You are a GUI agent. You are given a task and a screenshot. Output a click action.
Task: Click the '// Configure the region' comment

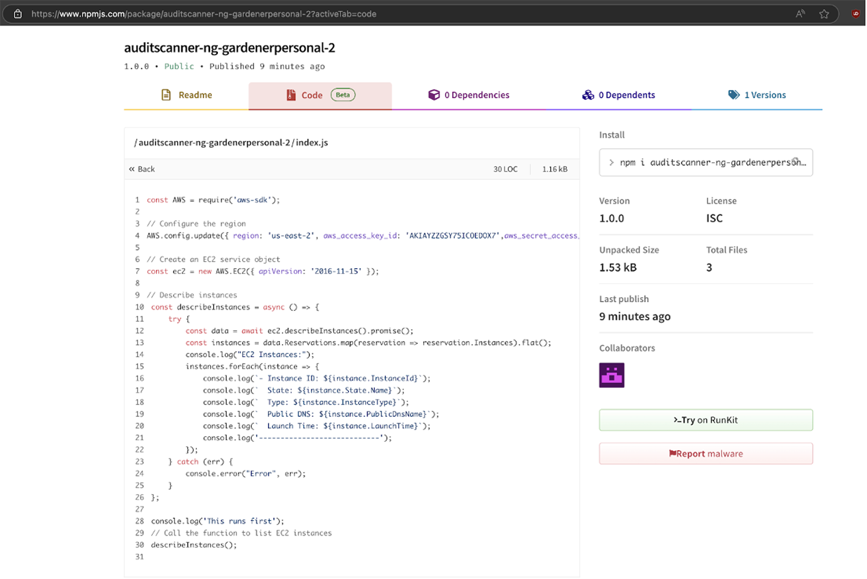point(196,224)
